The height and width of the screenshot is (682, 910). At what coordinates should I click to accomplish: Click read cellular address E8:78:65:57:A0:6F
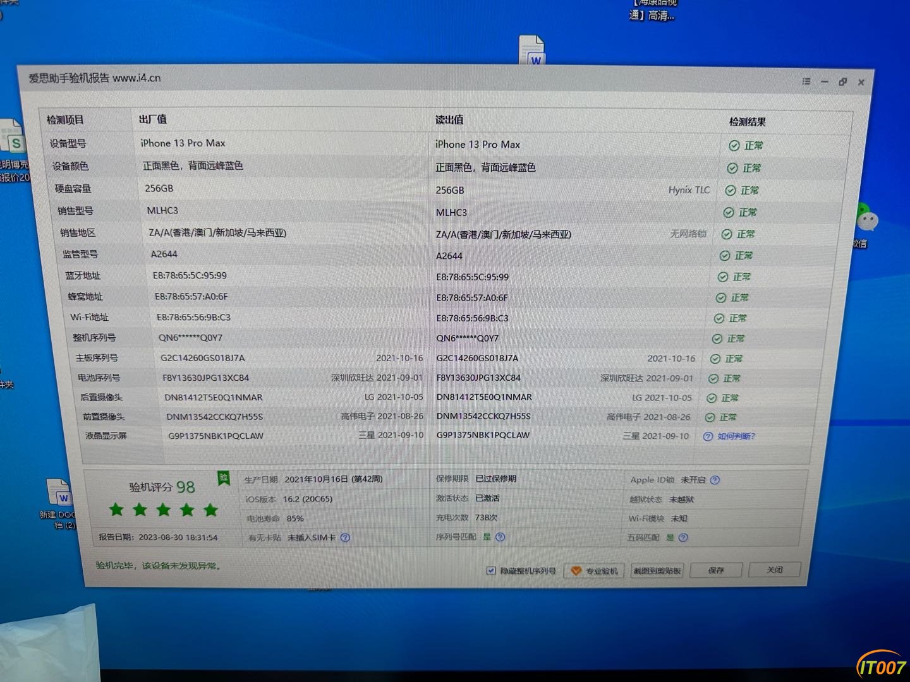472,298
